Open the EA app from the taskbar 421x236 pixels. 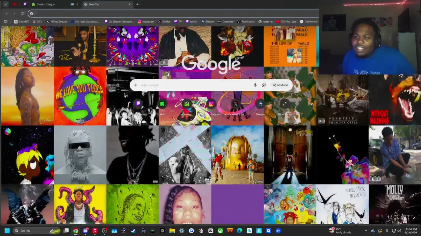point(278,231)
